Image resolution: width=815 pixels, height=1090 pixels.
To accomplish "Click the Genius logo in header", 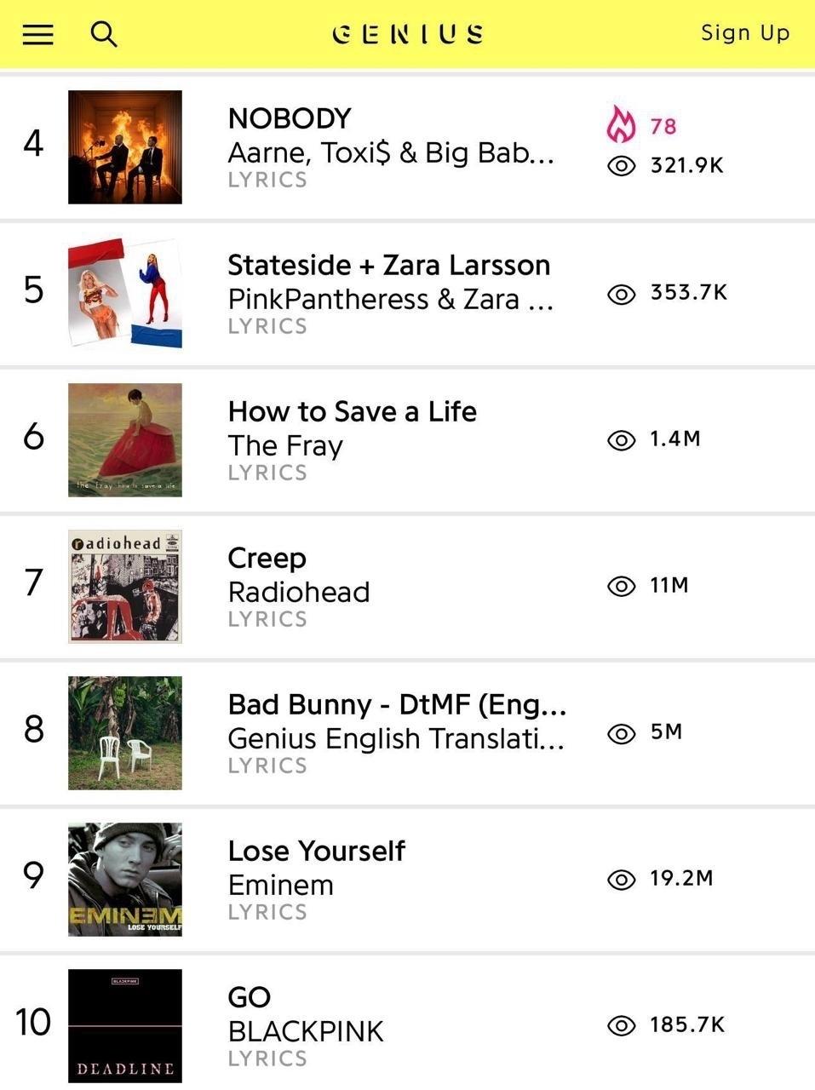I will click(x=408, y=34).
